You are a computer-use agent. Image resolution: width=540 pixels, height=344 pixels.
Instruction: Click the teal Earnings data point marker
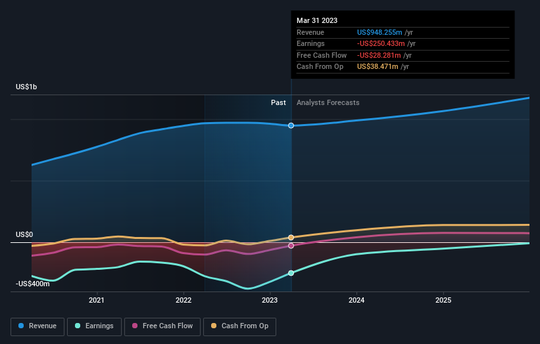pyautogui.click(x=291, y=273)
